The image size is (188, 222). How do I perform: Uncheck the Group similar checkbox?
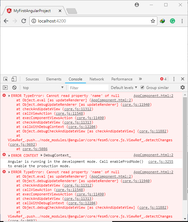tap(142, 87)
